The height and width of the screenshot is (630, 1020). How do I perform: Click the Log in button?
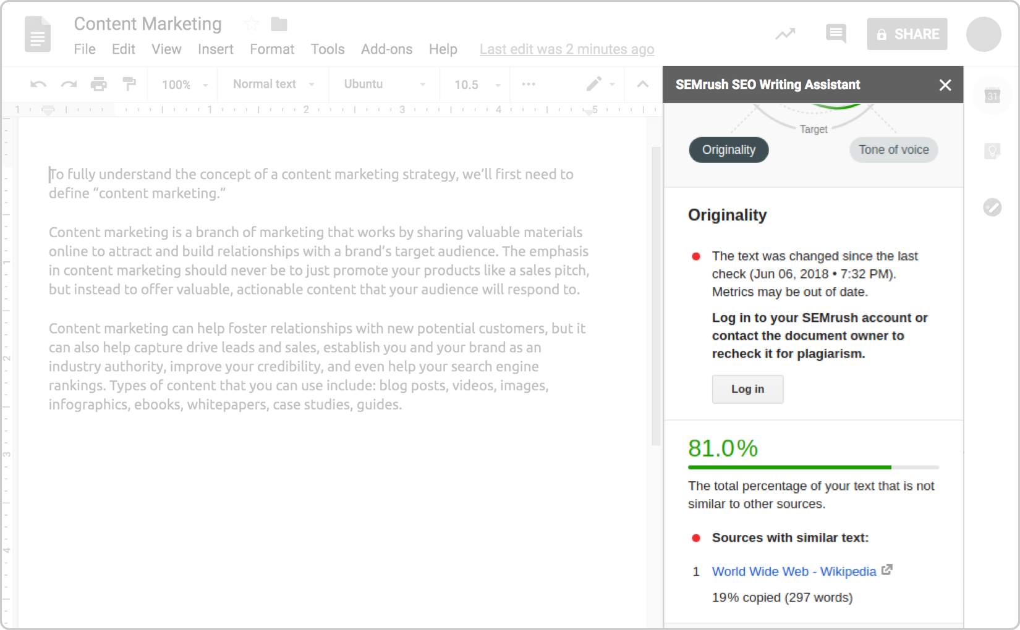(x=747, y=389)
